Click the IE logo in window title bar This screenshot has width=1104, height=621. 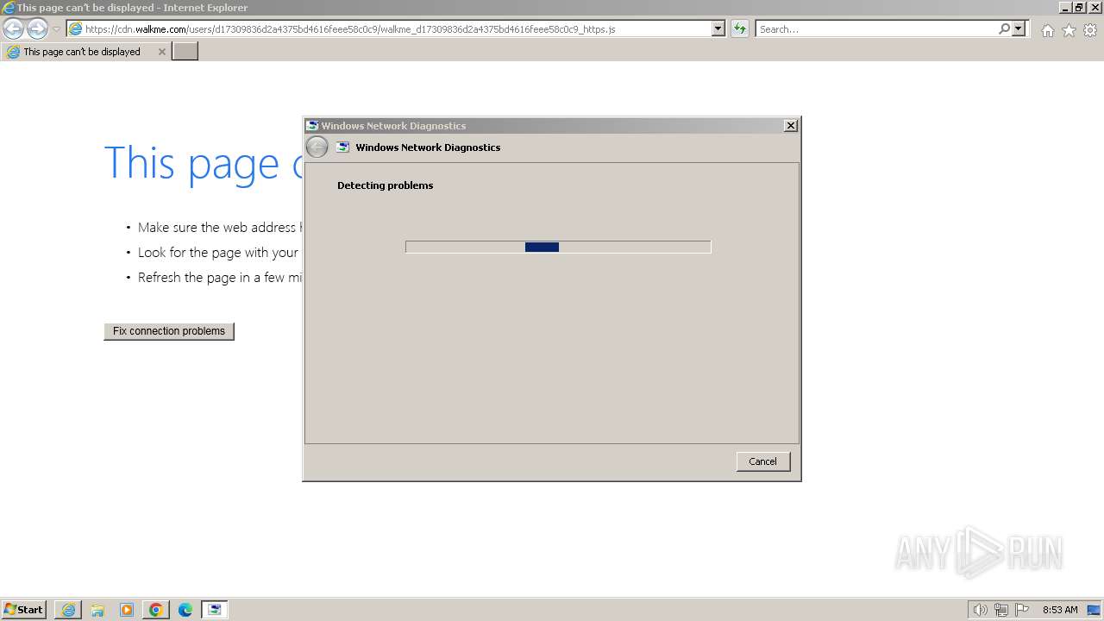coord(8,8)
